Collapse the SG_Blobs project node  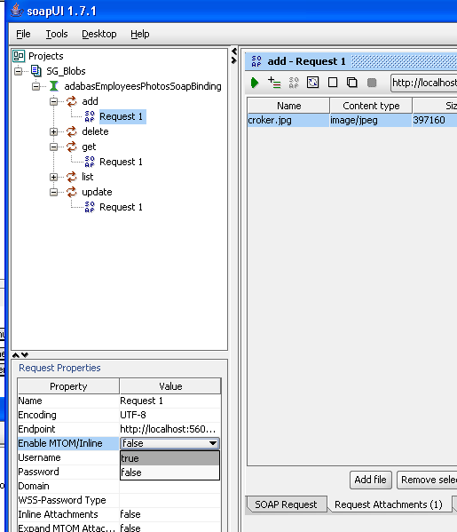coord(18,71)
